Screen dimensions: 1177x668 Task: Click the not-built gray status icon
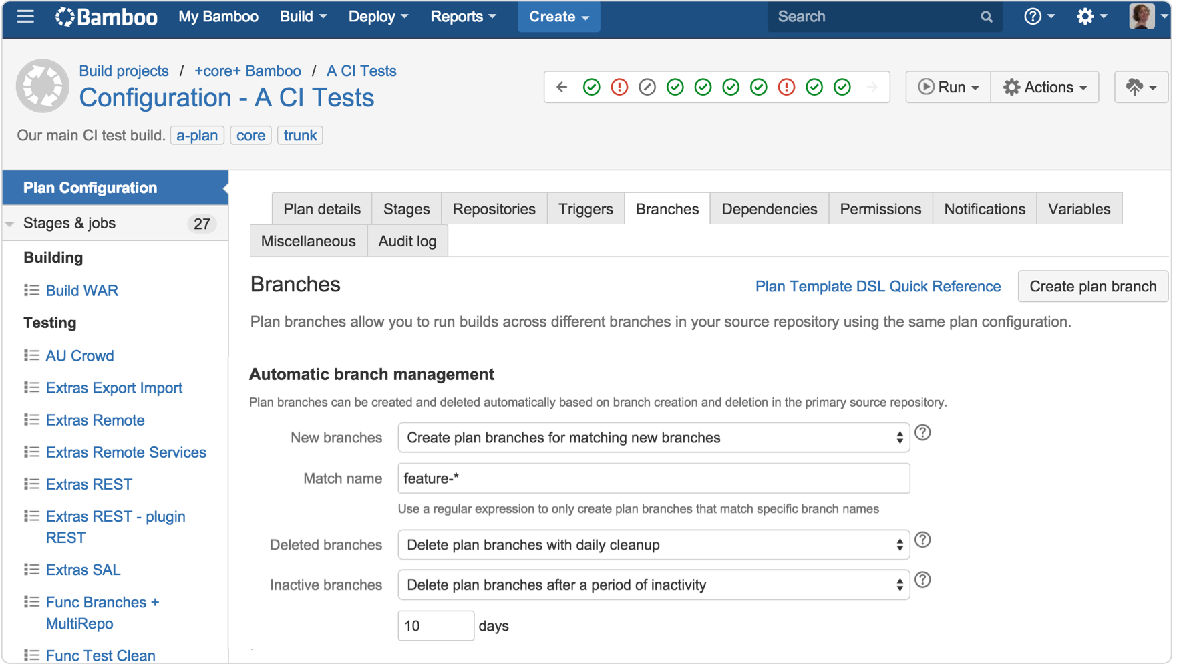tap(647, 88)
